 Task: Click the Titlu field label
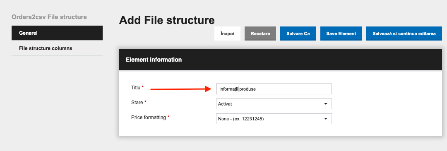(136, 88)
